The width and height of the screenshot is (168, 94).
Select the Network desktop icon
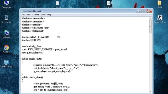pos(6,34)
